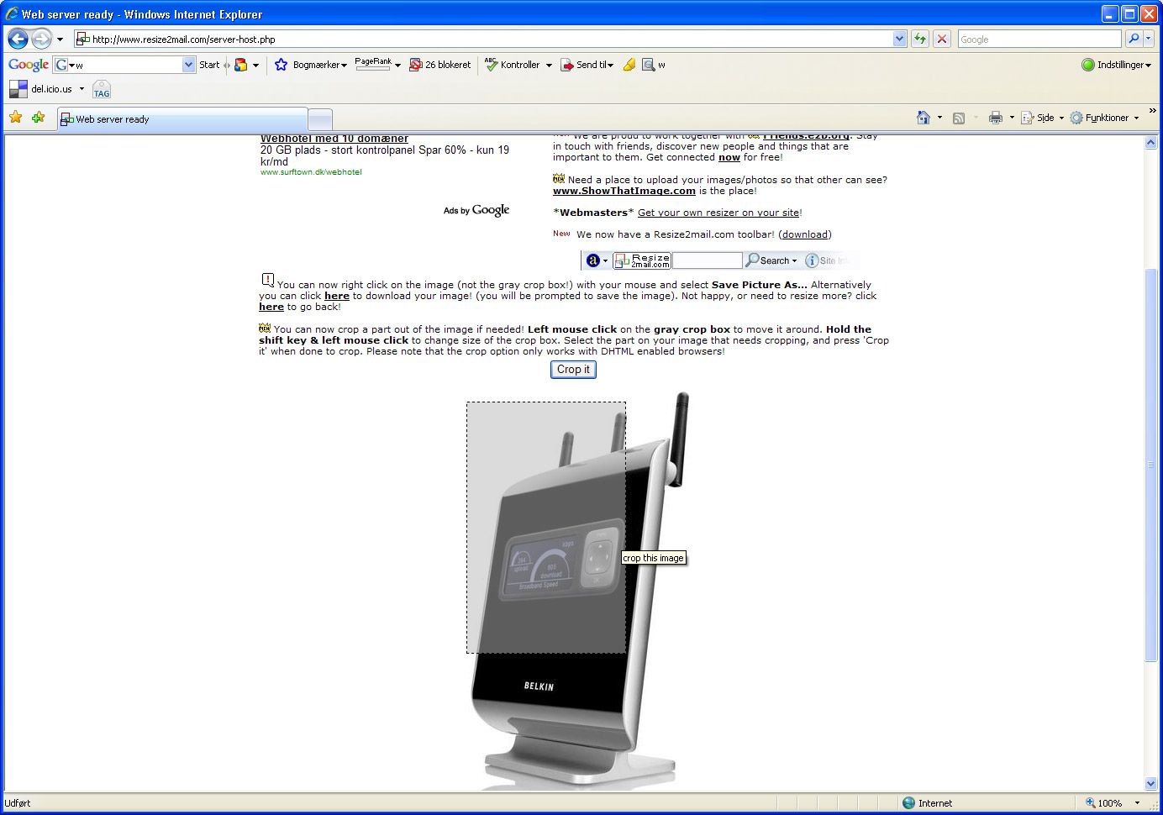Screen dimensions: 1163x815
Task: Expand the Google Toolbar search box dropdown
Action: 188,65
